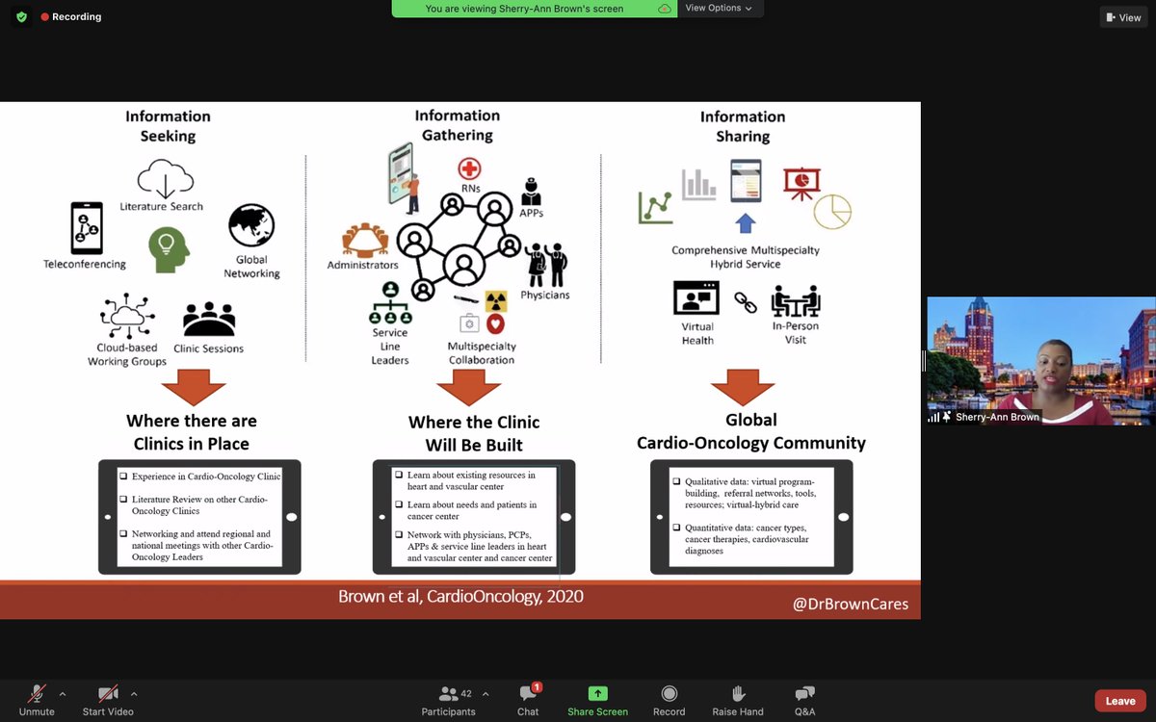Click the green encryption shield icon

(21, 17)
